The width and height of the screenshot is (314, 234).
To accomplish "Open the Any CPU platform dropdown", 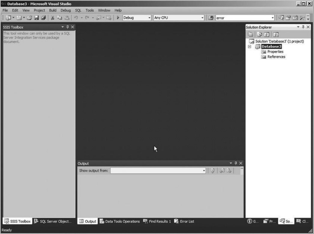I will pos(202,18).
